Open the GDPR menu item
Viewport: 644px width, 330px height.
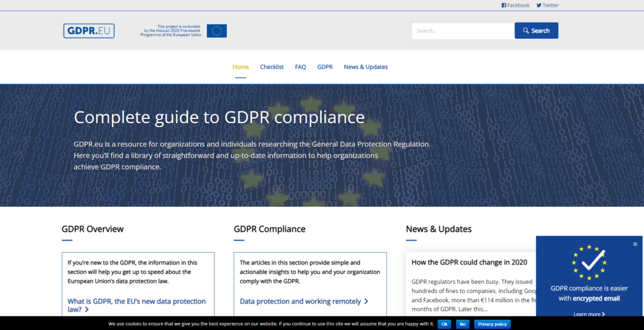(325, 67)
